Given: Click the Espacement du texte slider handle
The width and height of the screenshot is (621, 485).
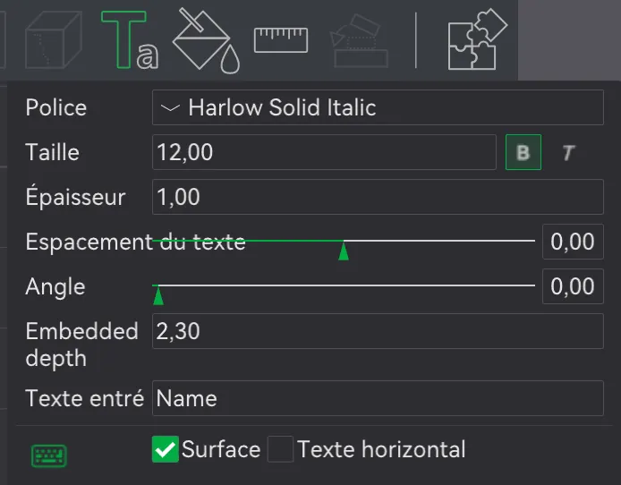Looking at the screenshot, I should pos(344,251).
